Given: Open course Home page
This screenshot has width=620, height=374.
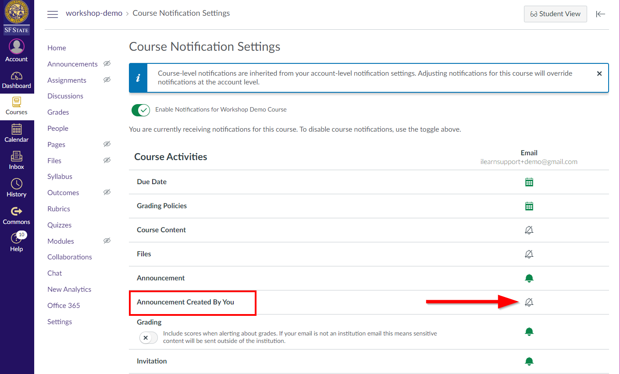Looking at the screenshot, I should (57, 48).
